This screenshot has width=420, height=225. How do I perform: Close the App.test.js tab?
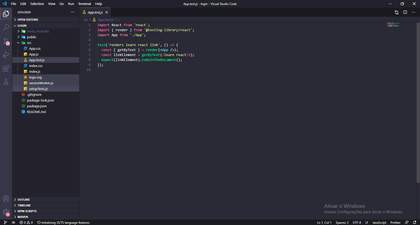[x=107, y=12]
